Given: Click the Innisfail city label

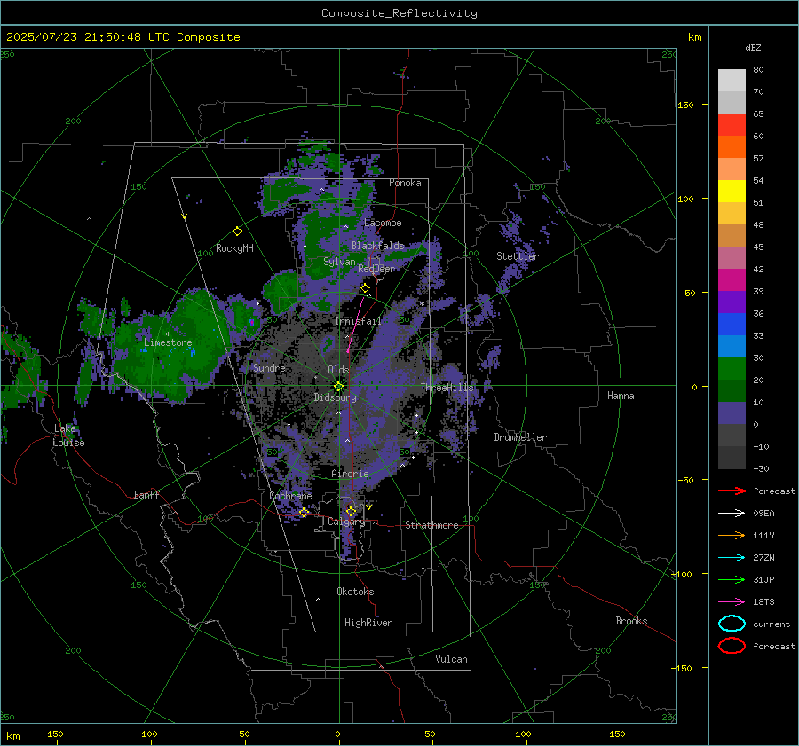Looking at the screenshot, I should point(358,321).
